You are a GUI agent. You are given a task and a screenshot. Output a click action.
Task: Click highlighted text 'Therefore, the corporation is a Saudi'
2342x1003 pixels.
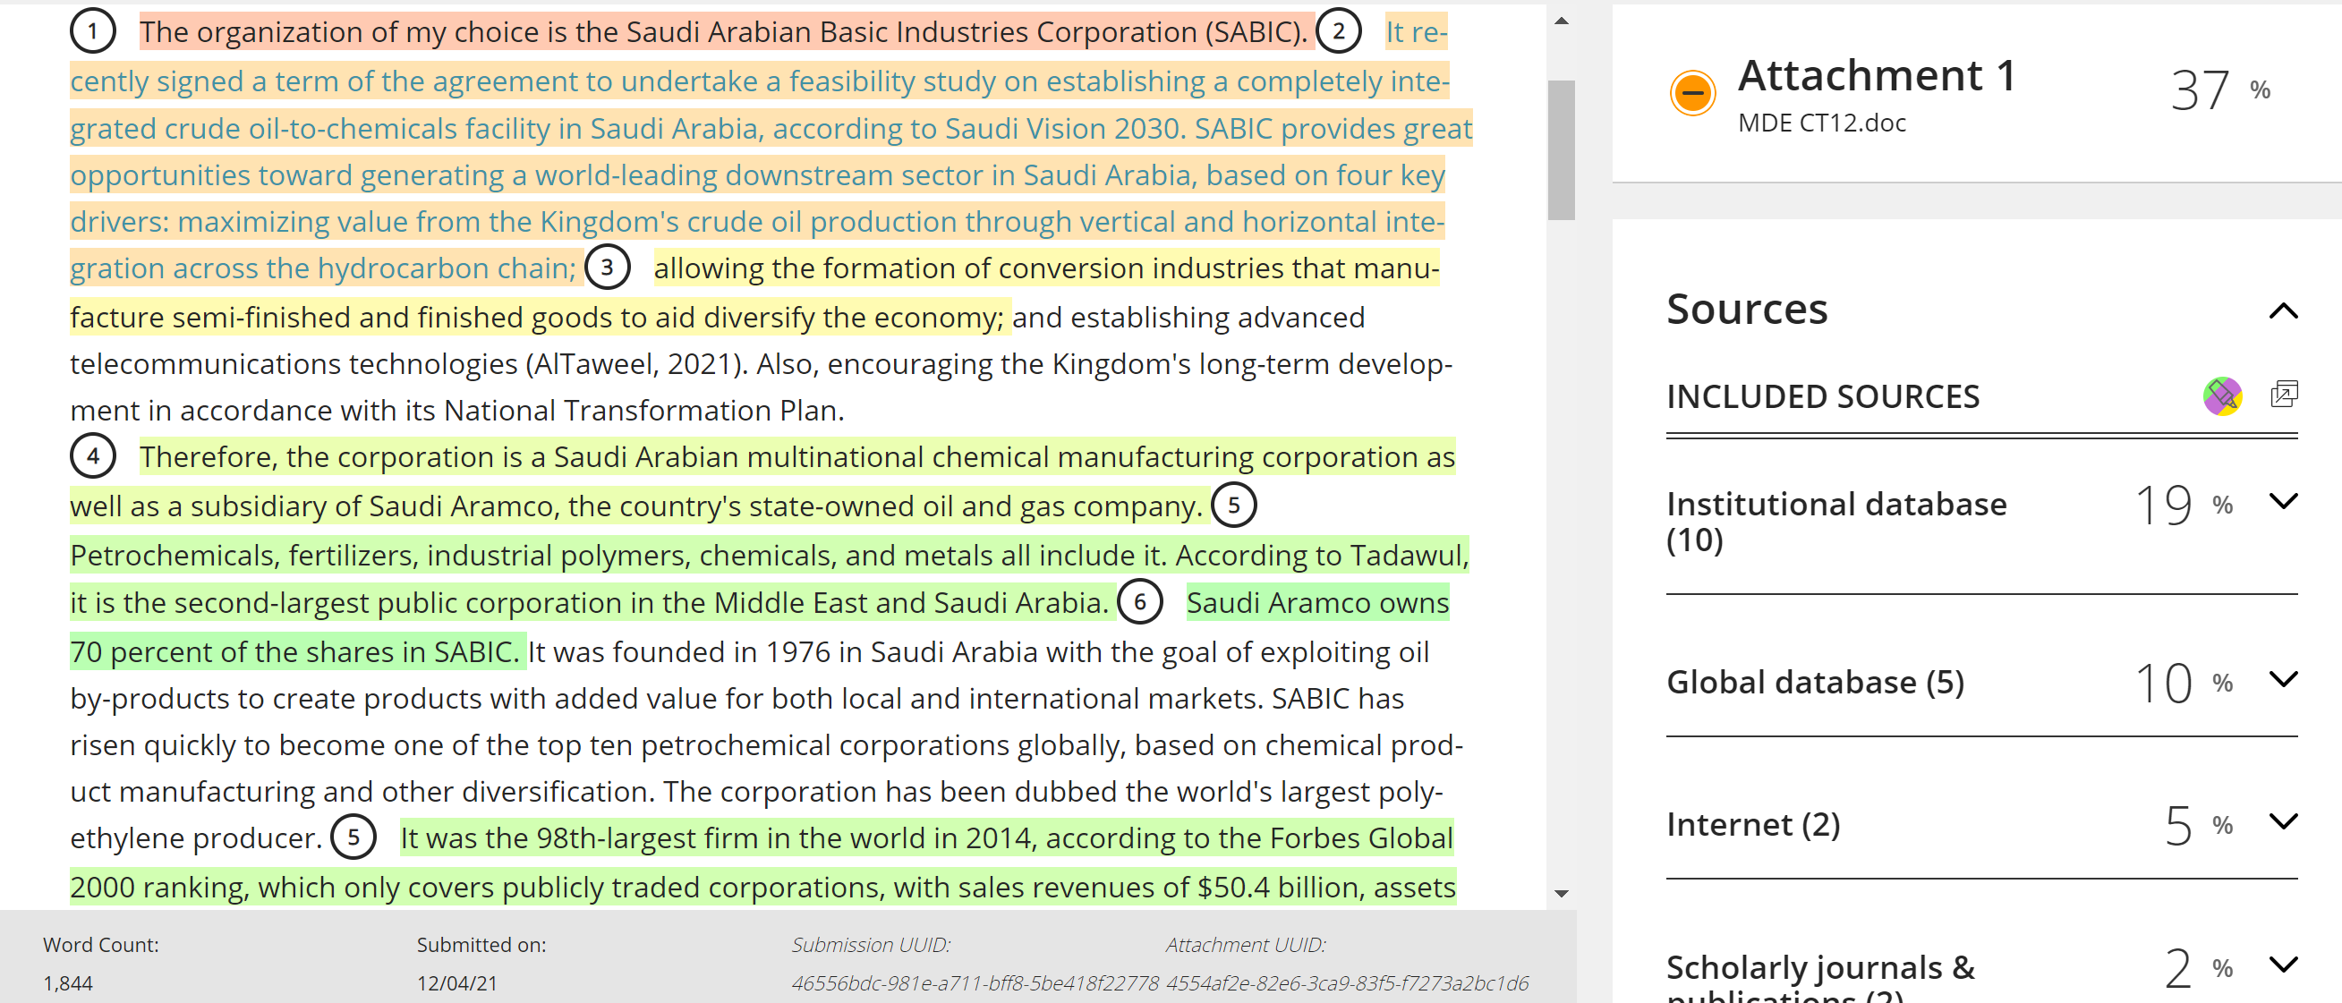[x=762, y=480]
